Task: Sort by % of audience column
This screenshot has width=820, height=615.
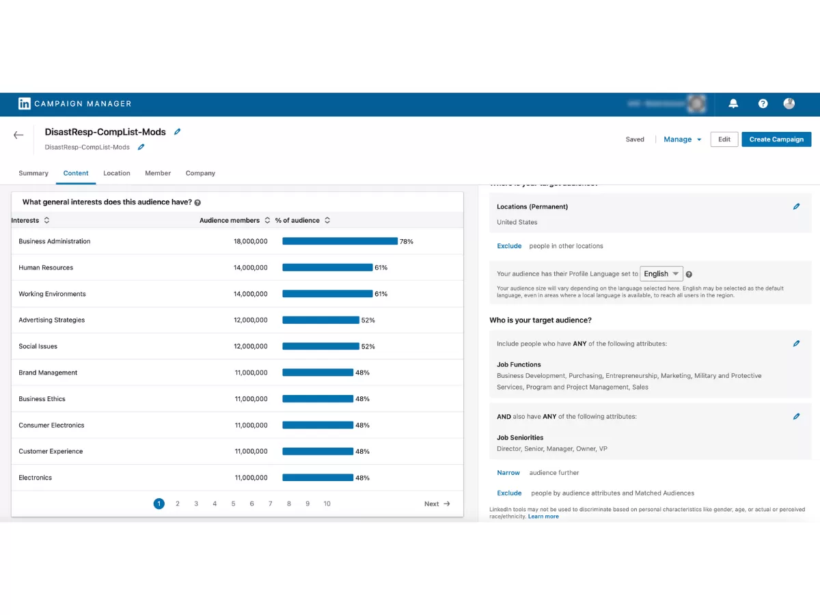Action: tap(327, 221)
